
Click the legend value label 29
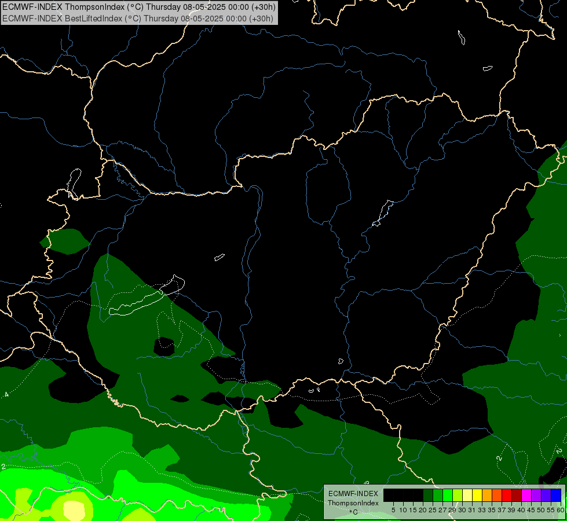click(452, 510)
